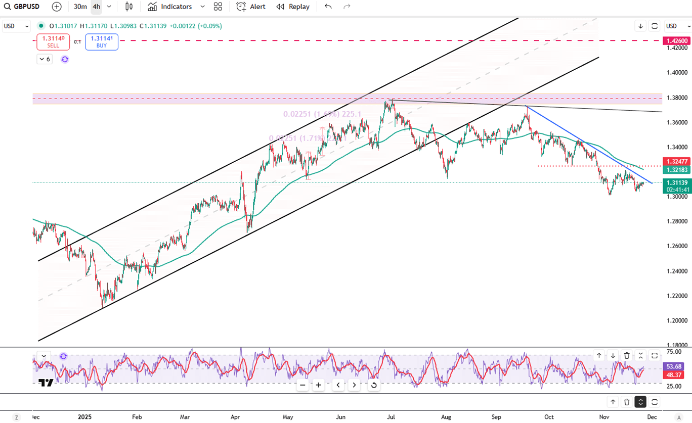Zoom in with the plus button
Viewport: 692px width, 423px height.
(x=319, y=385)
